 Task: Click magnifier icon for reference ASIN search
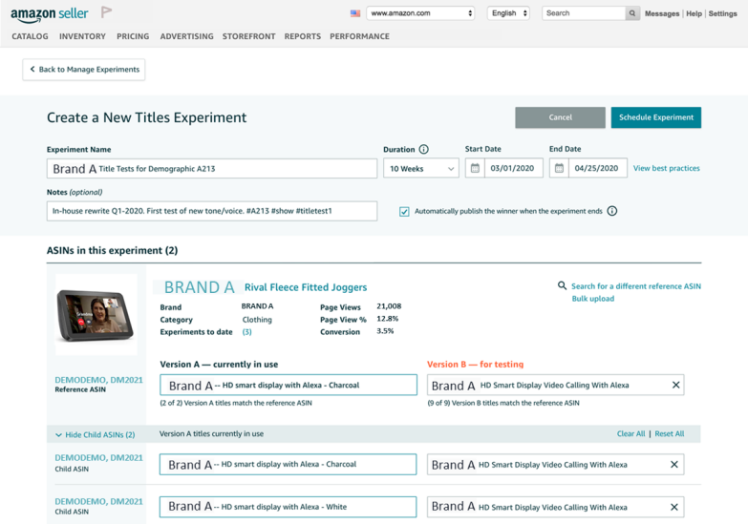coord(563,285)
